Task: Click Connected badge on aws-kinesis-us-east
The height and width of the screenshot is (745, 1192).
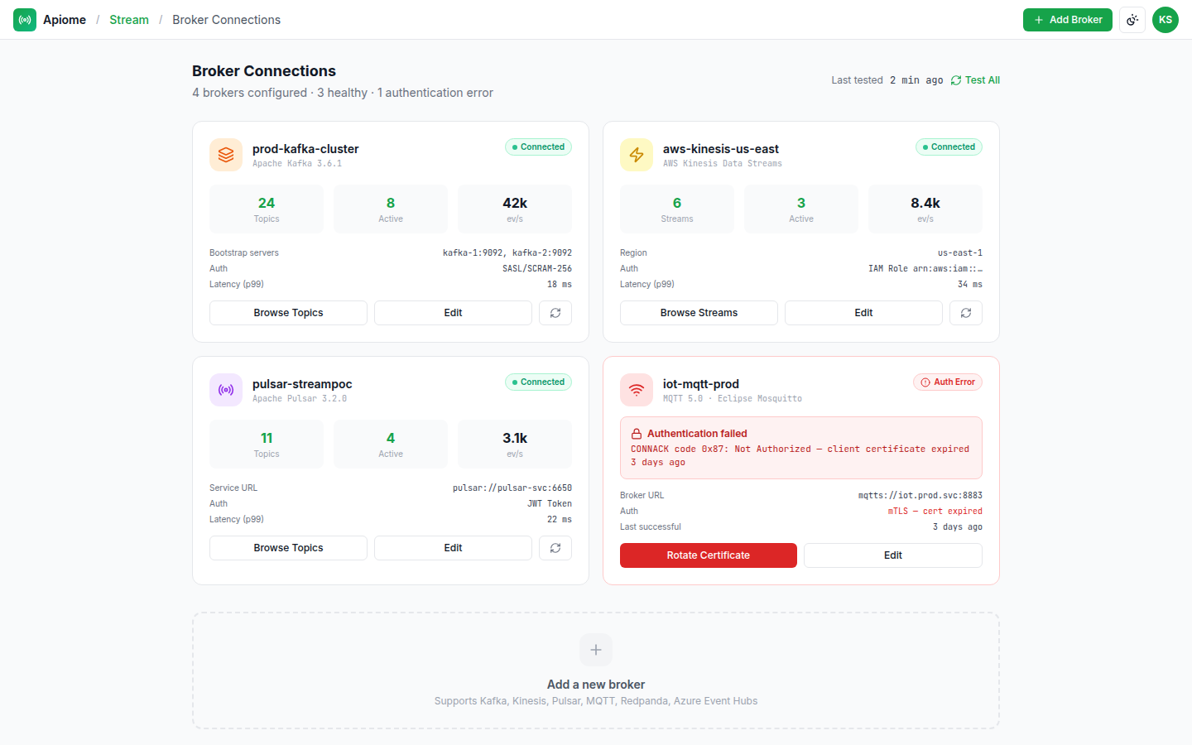Action: 949,147
